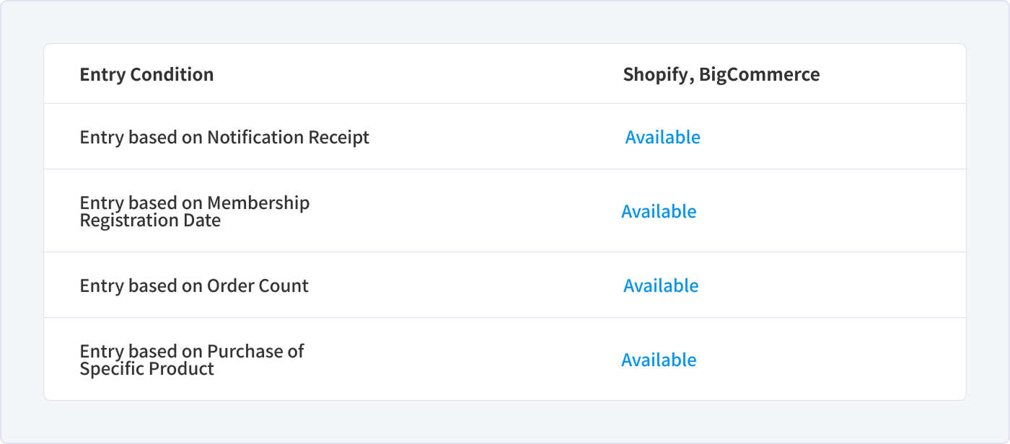Viewport: 1010px width, 444px height.
Task: Click the words Notification Receipt
Action: click(x=289, y=137)
